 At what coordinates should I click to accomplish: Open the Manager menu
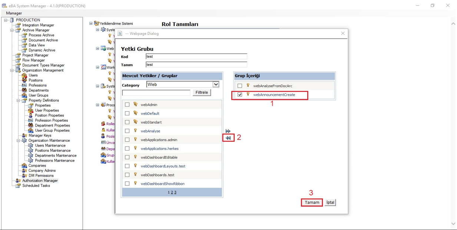(x=14, y=13)
